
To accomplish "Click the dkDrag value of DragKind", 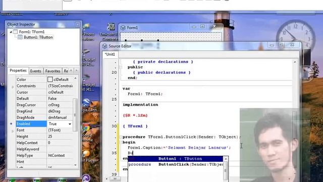I will 54,111.
